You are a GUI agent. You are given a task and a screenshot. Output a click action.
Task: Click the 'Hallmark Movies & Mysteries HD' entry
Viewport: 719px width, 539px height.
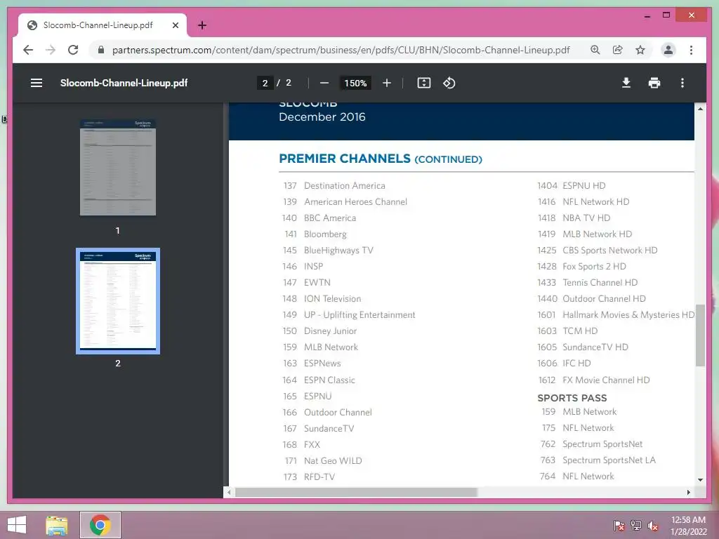(628, 315)
